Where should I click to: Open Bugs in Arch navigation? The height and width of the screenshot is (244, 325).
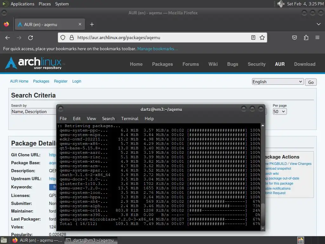point(233,64)
